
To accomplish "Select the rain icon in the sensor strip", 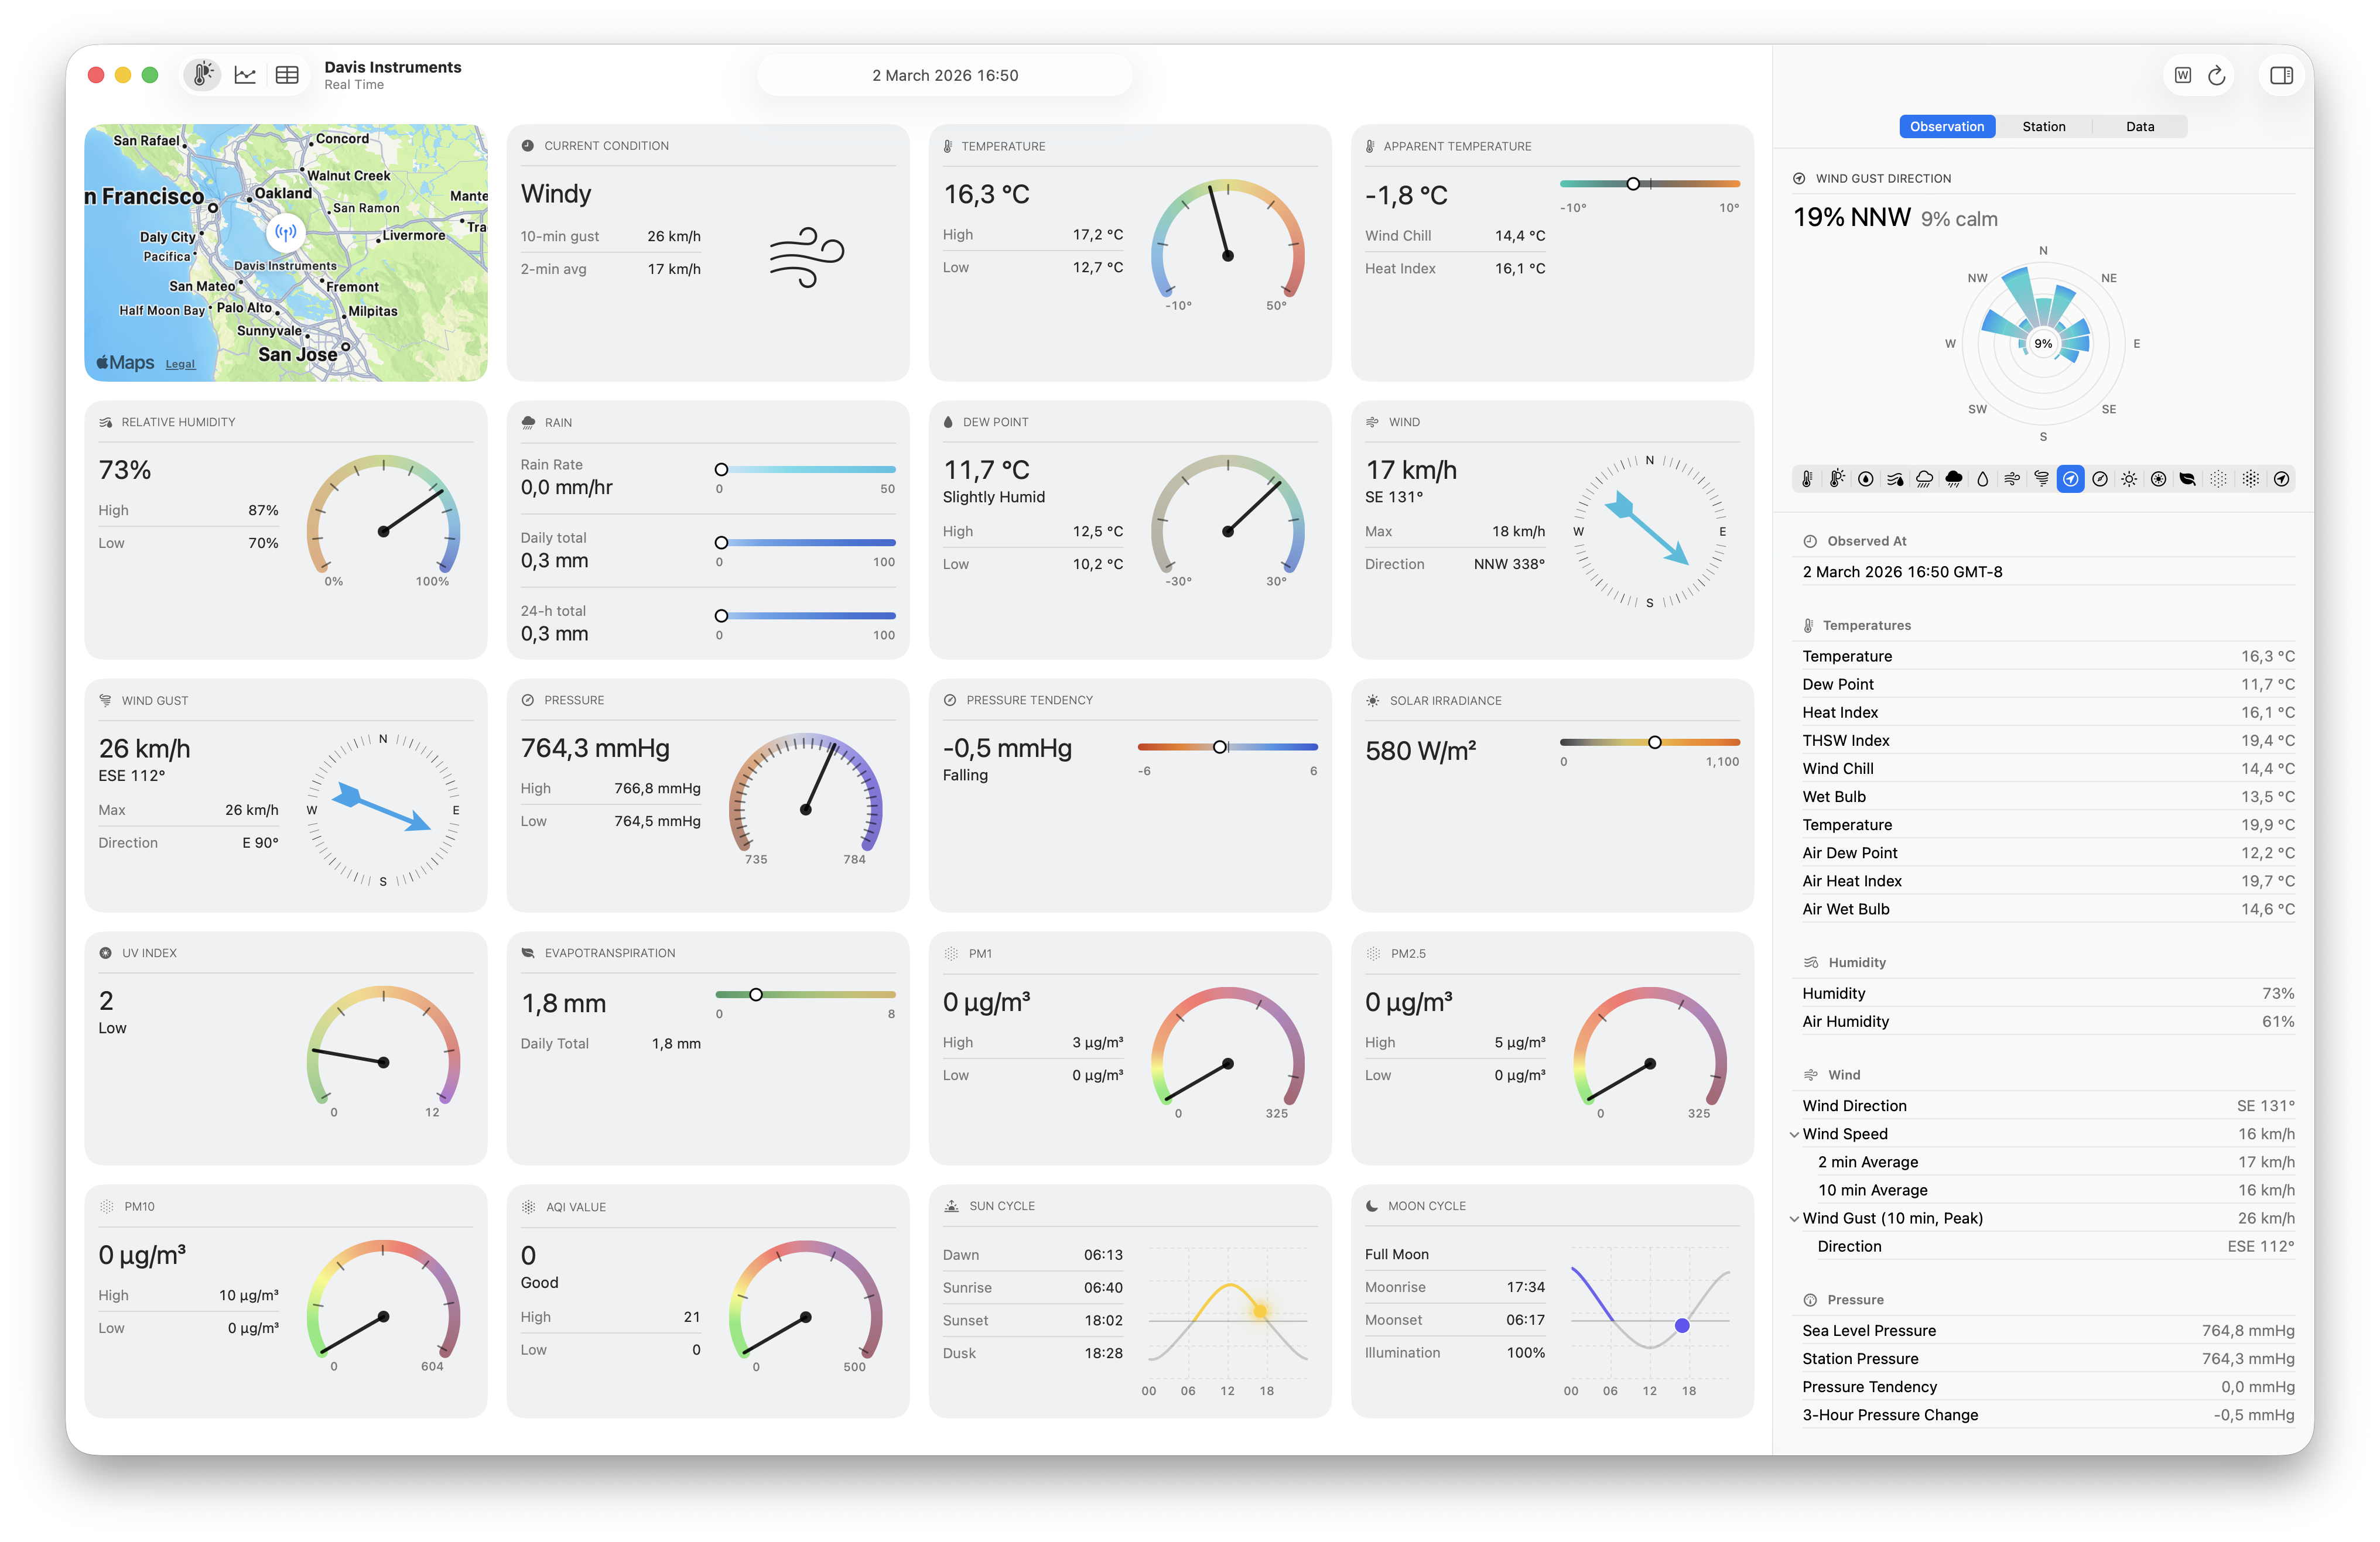I will tap(1924, 479).
